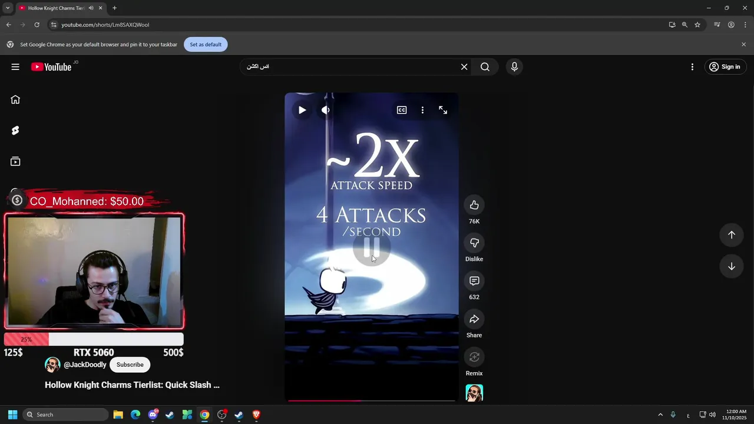Click the Windows taskbar Search box
This screenshot has width=754, height=424.
click(65, 415)
